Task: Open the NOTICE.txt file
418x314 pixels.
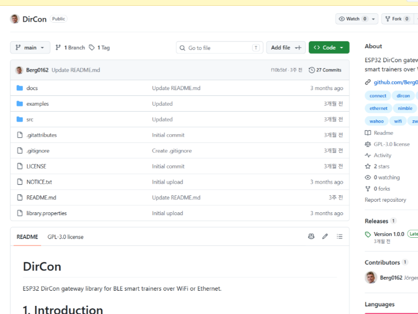Action: (39, 182)
